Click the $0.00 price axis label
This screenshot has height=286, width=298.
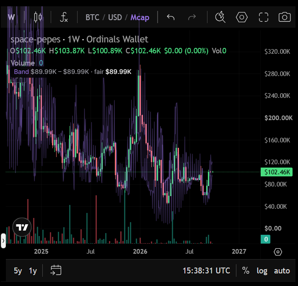click(273, 228)
